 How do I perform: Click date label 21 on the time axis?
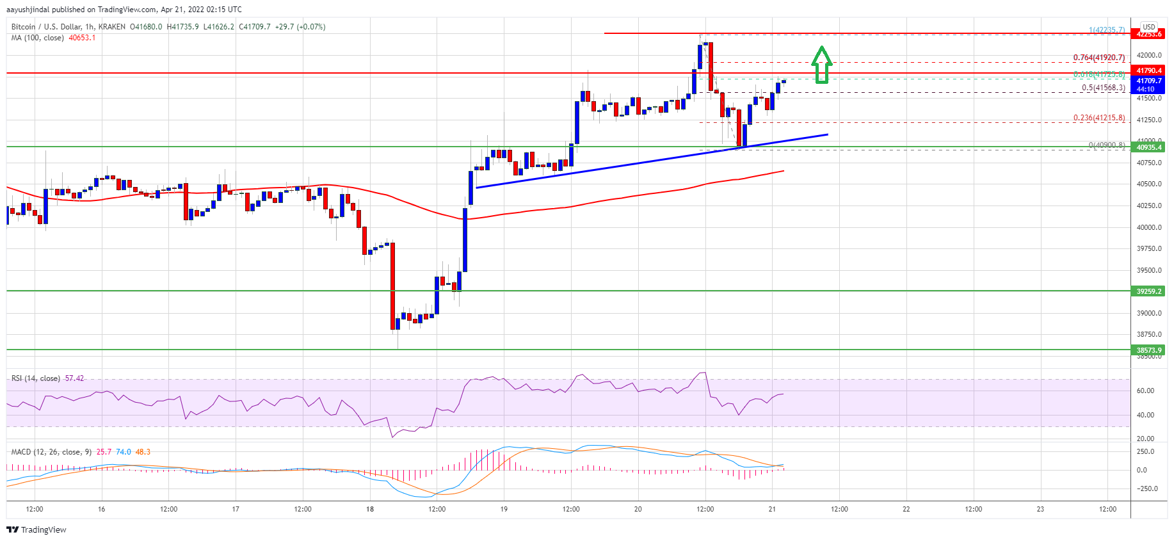pos(772,509)
